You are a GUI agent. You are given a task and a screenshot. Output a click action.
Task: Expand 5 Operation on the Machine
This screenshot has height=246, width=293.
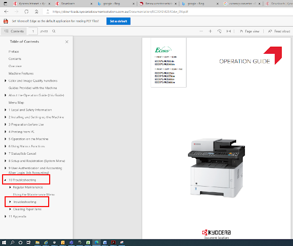tap(6, 139)
